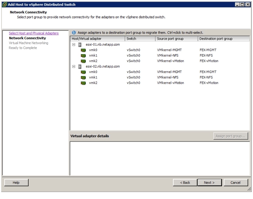Click FEX-MGMT destination for esxi-02 vmk0

tap(208, 72)
